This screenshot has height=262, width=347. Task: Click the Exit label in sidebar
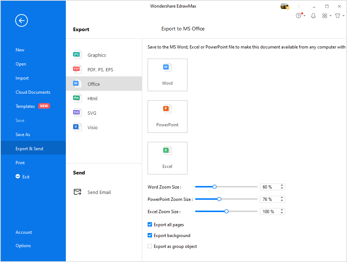tap(26, 177)
